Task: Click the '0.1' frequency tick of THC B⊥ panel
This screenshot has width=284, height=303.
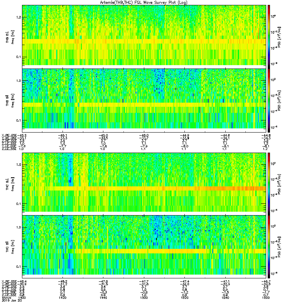Action: 19,204
